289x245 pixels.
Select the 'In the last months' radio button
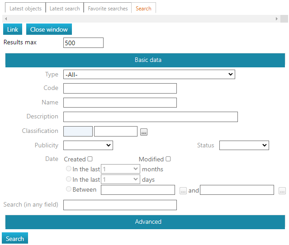click(x=69, y=169)
